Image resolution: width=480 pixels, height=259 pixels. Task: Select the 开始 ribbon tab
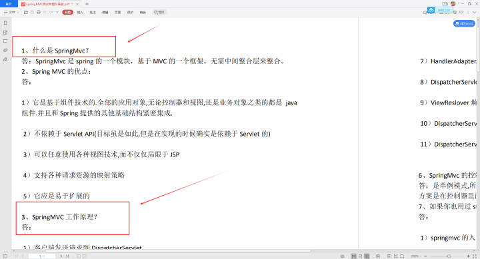(x=67, y=12)
